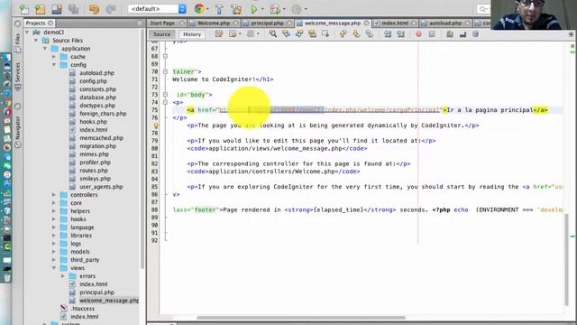Click the Toggle Highlight Search icon

point(313,34)
